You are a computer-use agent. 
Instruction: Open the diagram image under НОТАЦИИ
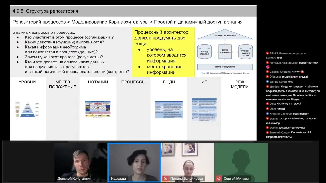tap(98, 109)
